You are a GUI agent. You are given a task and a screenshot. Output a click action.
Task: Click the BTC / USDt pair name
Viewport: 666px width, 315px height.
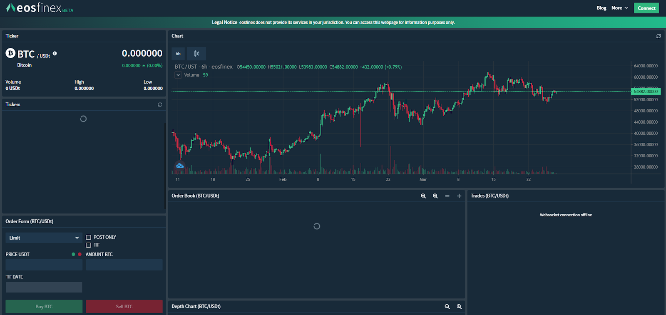click(x=34, y=54)
